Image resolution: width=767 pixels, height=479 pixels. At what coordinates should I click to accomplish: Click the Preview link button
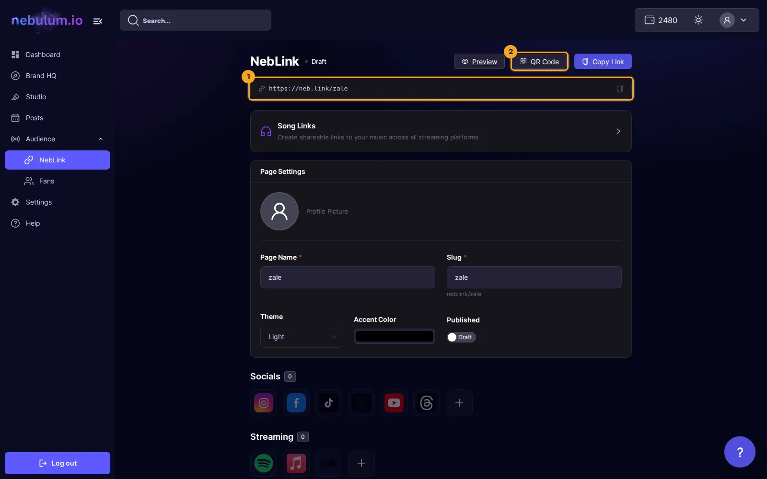point(479,61)
